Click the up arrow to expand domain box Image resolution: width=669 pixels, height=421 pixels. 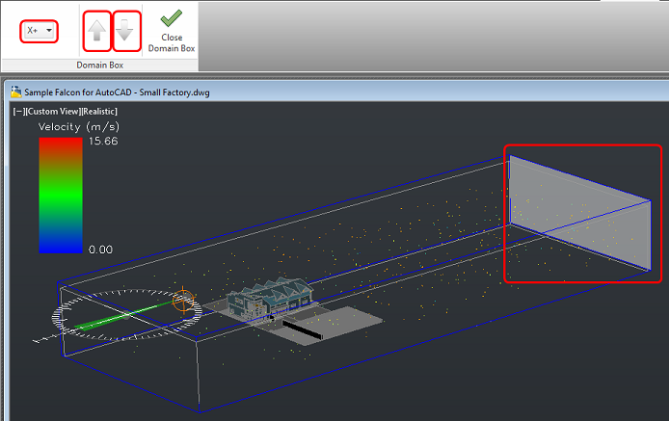(x=96, y=31)
